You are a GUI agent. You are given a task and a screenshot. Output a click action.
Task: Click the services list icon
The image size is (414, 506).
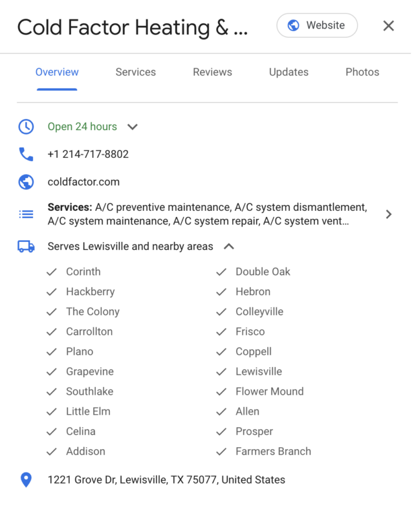click(x=26, y=214)
